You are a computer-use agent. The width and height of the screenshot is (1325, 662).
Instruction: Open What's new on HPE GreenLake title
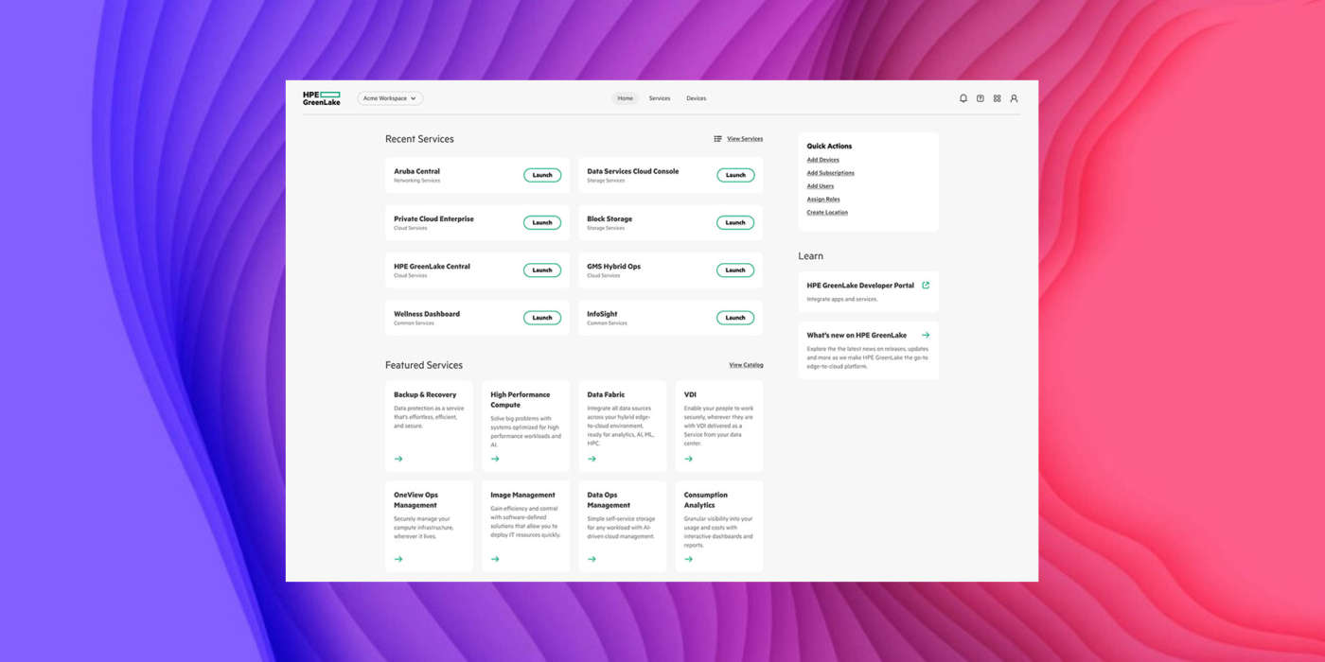(857, 335)
